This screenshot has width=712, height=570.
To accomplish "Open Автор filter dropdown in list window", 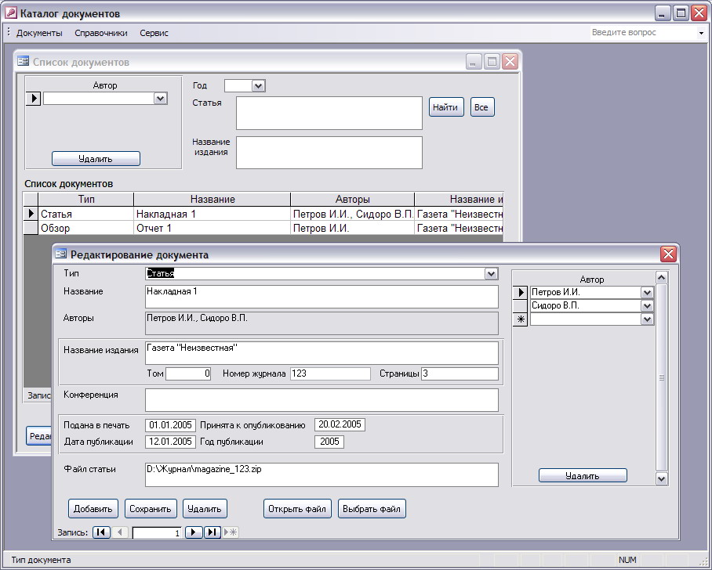I will click(x=160, y=99).
